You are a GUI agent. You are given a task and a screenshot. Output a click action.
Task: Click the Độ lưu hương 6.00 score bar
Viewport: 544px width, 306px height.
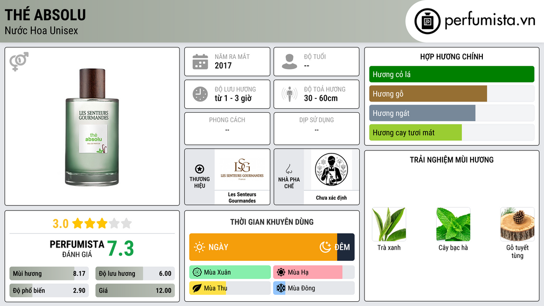click(135, 274)
